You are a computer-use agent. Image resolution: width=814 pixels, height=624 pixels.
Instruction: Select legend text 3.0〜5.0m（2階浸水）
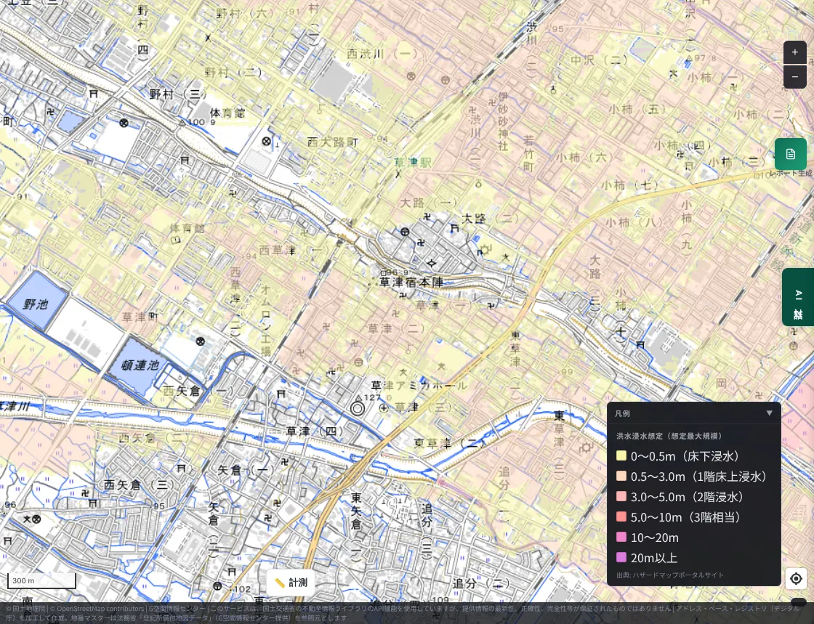pos(688,496)
